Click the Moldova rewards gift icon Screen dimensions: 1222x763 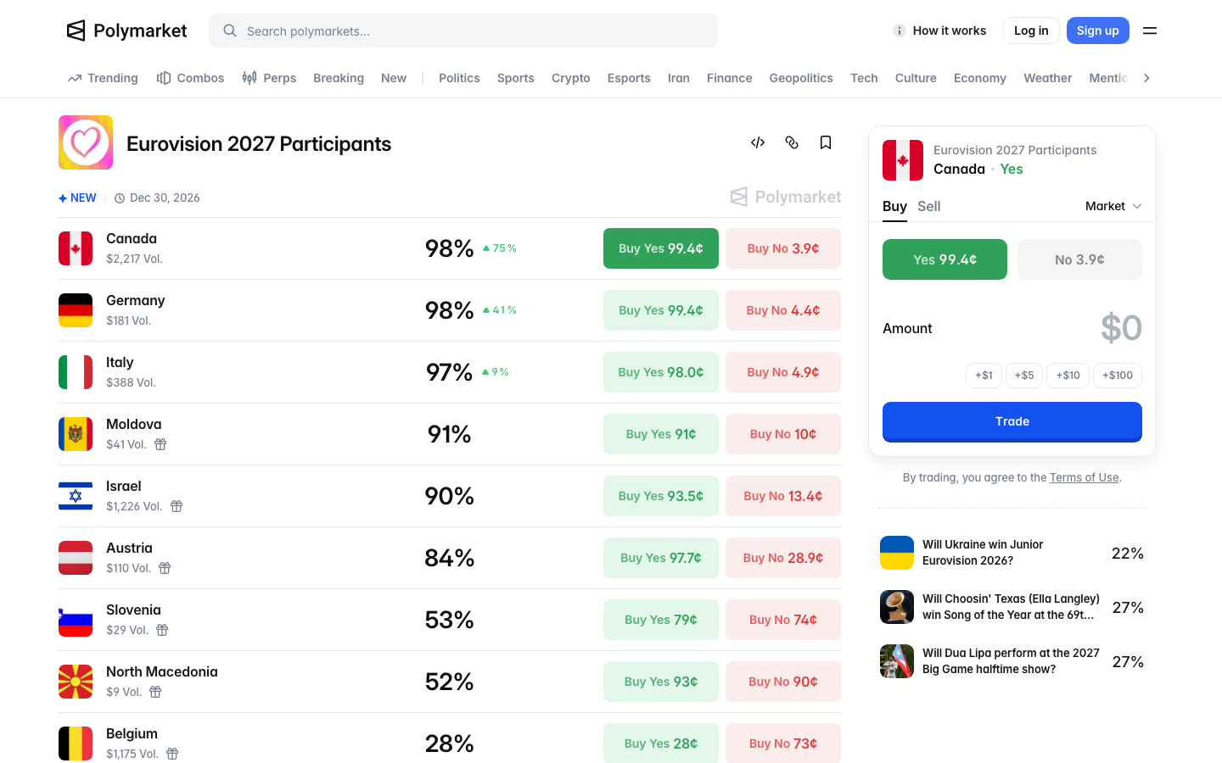[160, 444]
